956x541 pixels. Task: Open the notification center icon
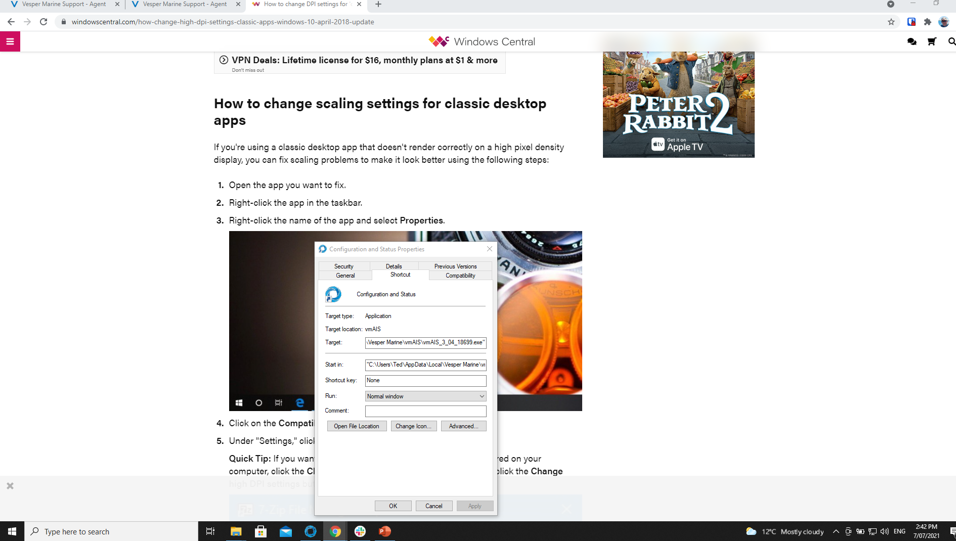coord(952,531)
